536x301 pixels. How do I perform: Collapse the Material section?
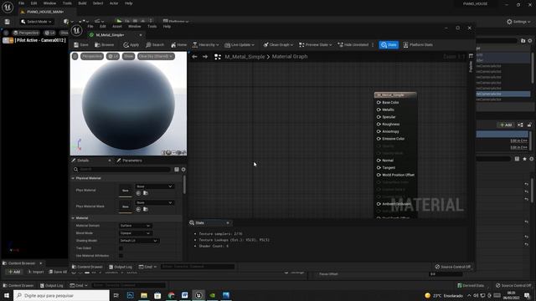[73, 217]
